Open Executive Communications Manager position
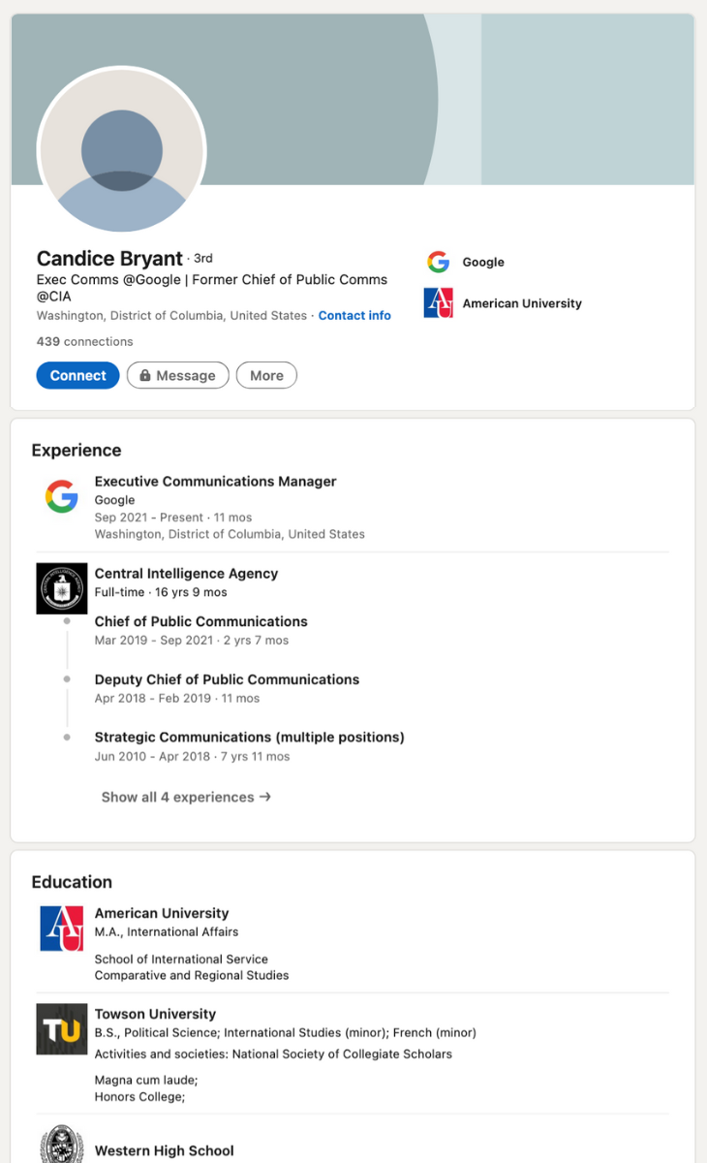 point(215,482)
